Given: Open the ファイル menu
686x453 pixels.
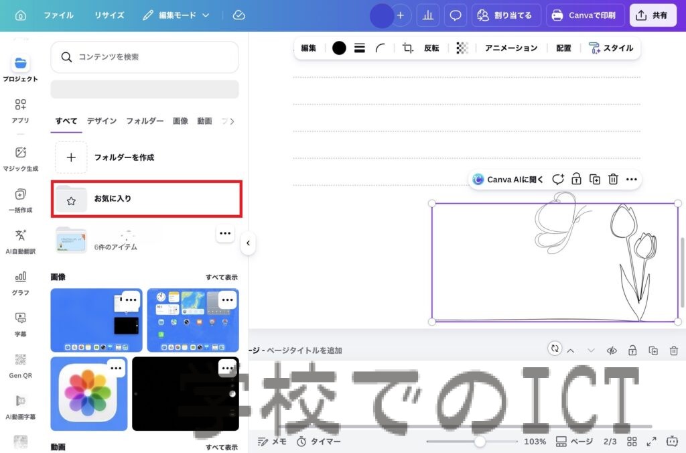Looking at the screenshot, I should pyautogui.click(x=59, y=15).
